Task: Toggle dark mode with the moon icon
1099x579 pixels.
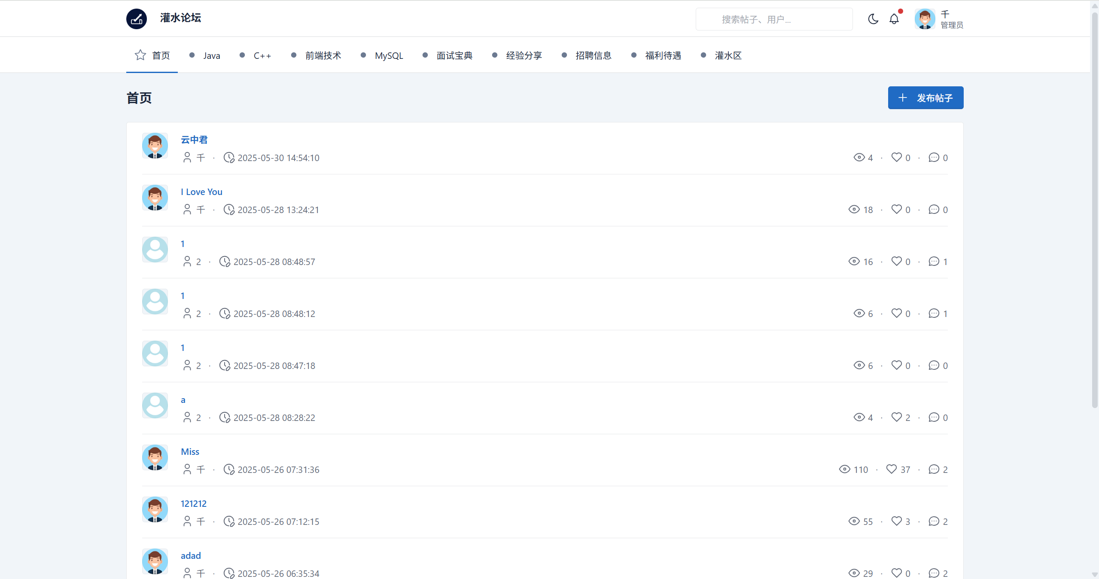Action: pyautogui.click(x=873, y=19)
